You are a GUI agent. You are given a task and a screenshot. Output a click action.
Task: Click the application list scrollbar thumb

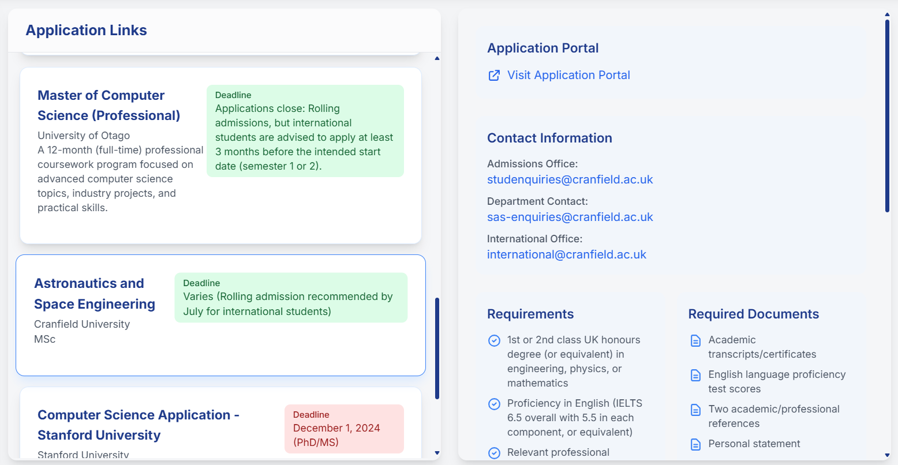(x=437, y=348)
